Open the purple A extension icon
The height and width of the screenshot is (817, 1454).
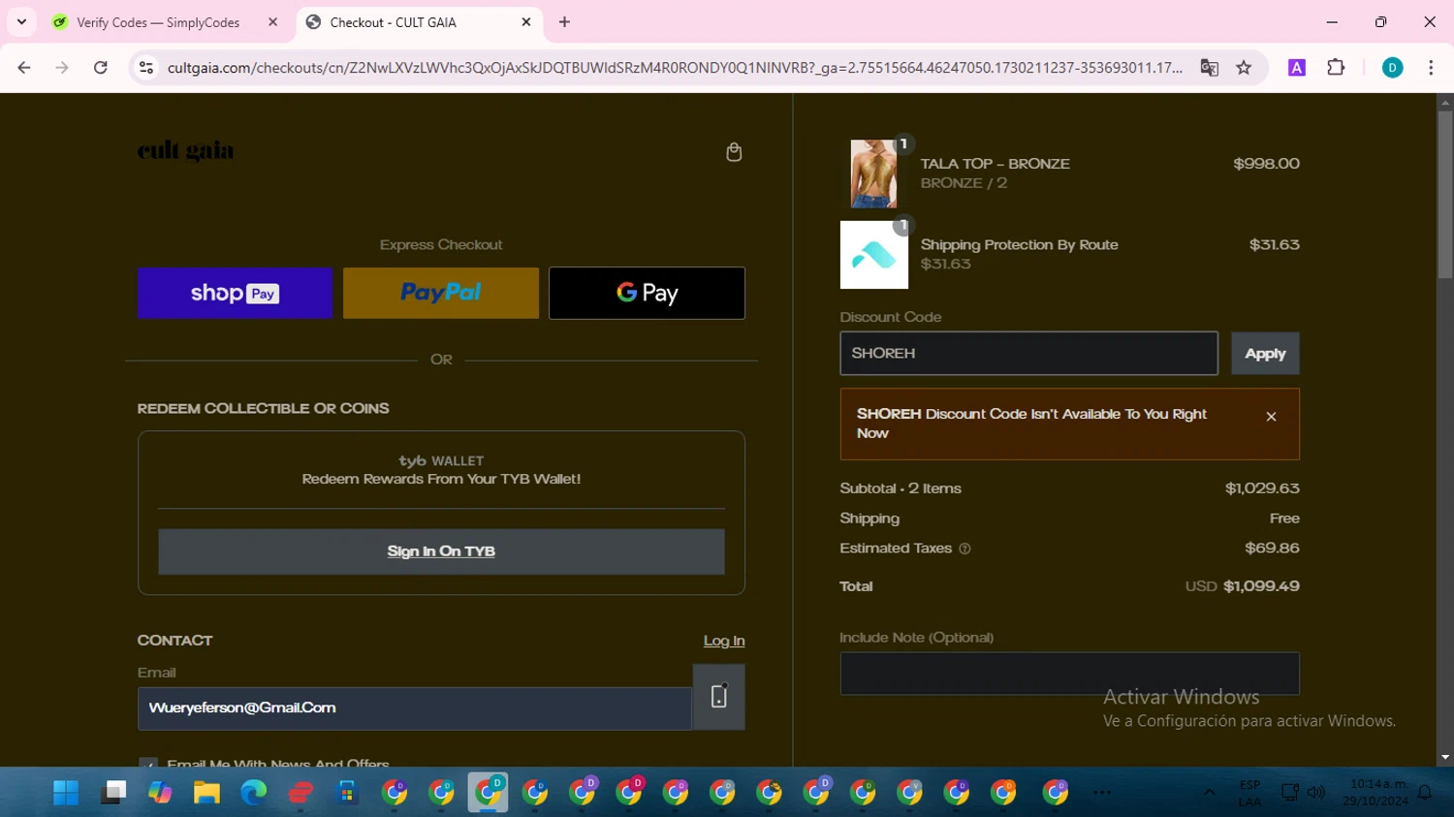pos(1297,68)
